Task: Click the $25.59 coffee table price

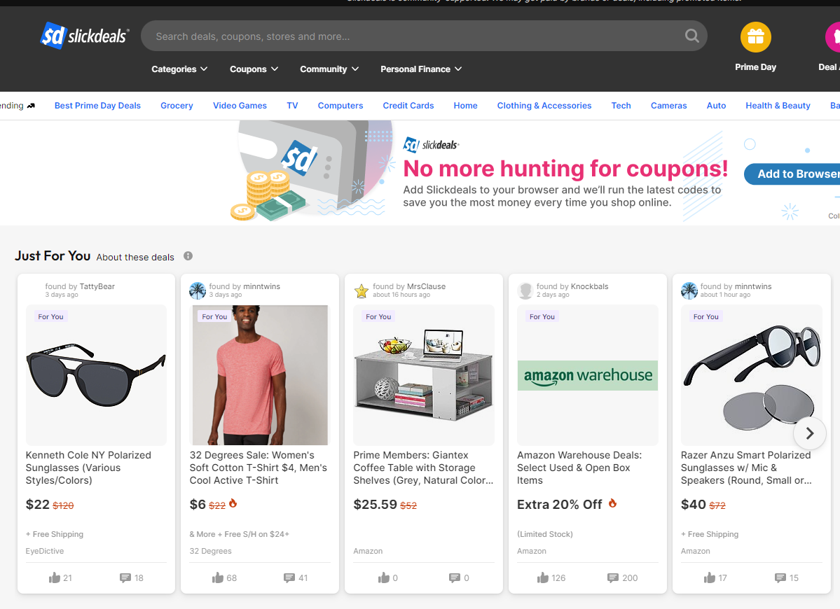Action: pos(375,504)
